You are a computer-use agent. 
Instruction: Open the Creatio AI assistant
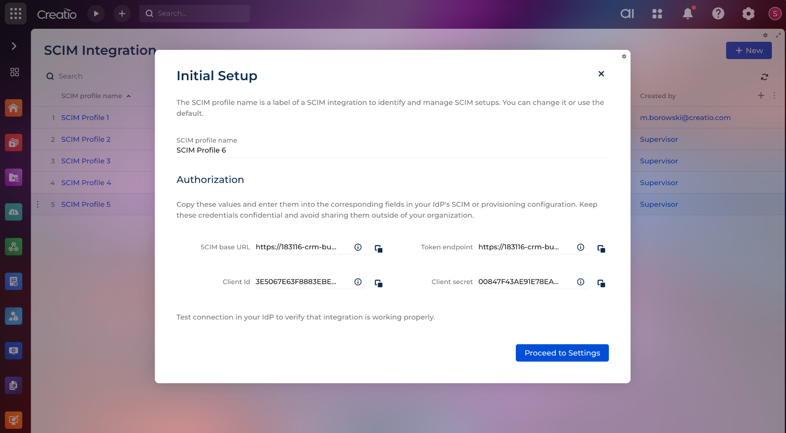(x=627, y=14)
